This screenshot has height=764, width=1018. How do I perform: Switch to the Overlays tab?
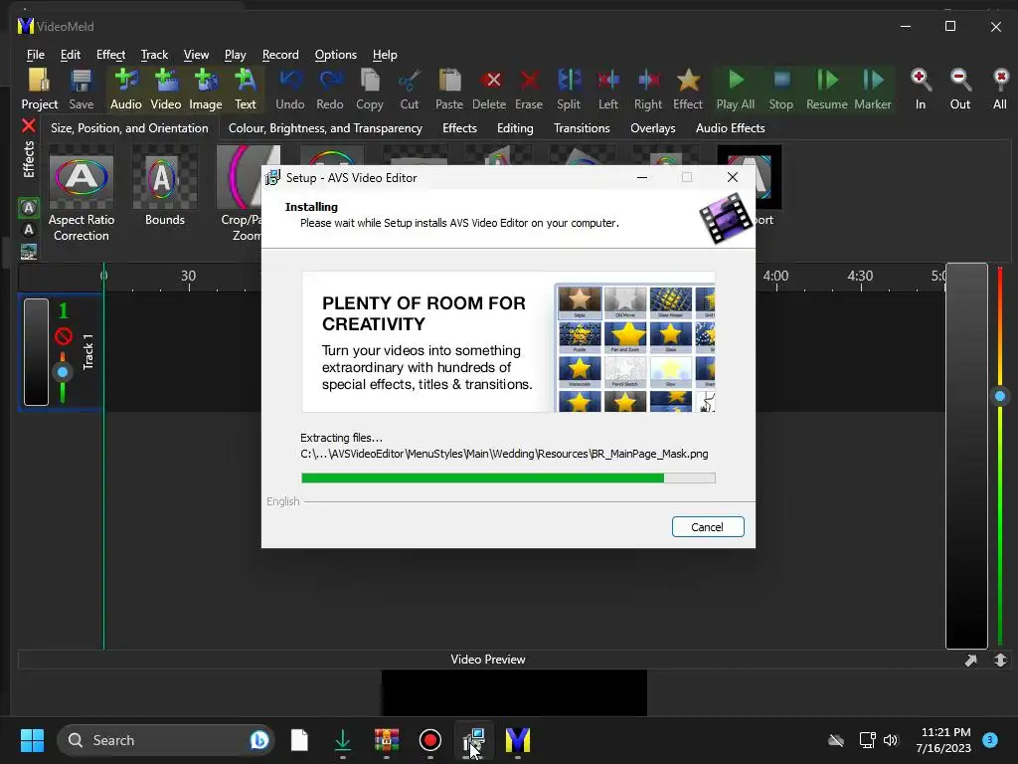(x=653, y=128)
